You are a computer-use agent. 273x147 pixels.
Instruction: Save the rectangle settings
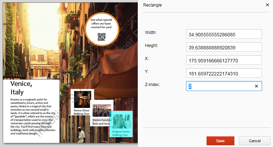[220, 141]
